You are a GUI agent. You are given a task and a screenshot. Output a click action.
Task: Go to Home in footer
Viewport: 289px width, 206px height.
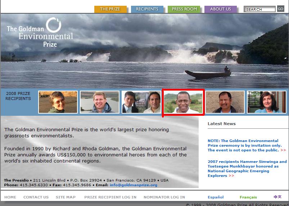pos(10,197)
